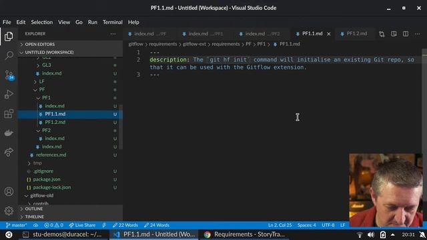Click the 22 Words status item

tap(125, 225)
